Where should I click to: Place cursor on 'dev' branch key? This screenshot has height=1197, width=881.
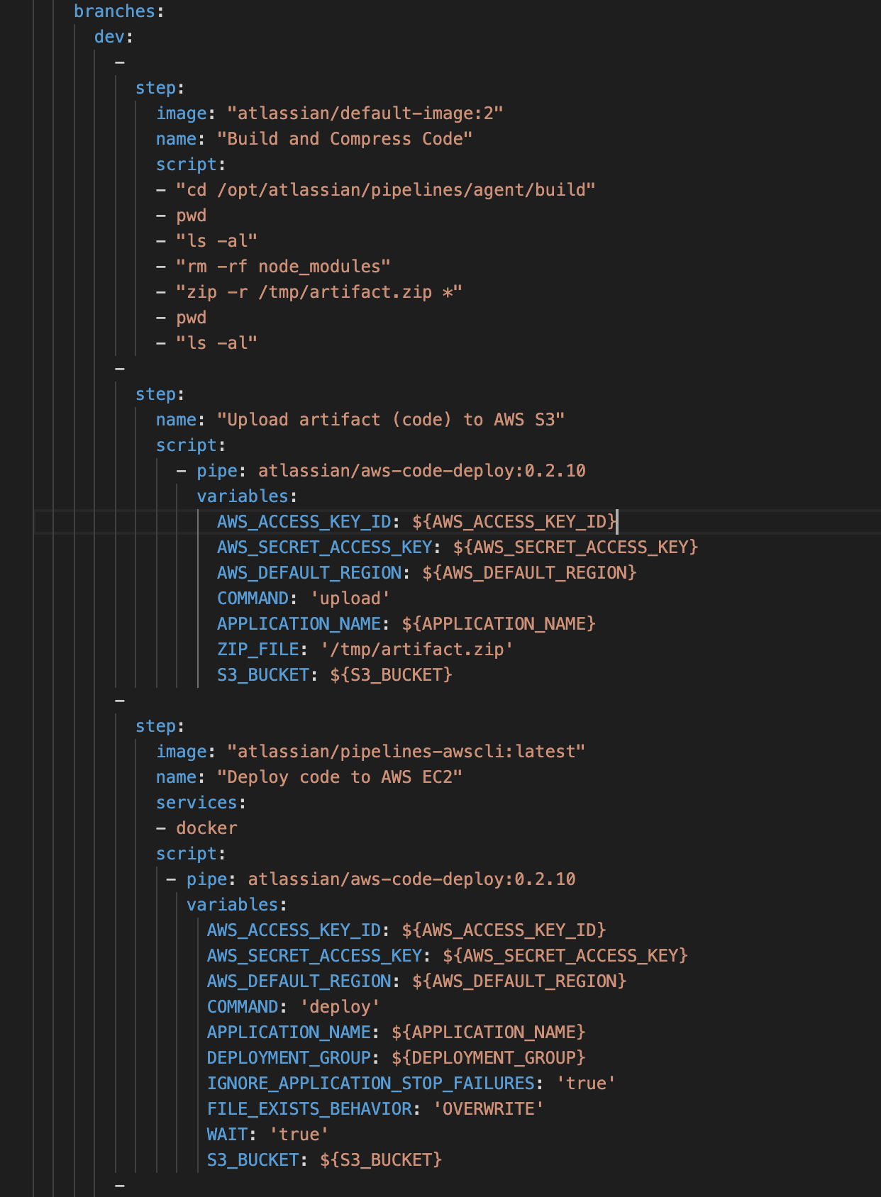coord(109,37)
